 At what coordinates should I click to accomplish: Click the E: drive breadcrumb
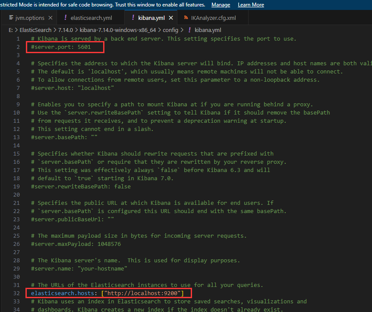point(11,30)
